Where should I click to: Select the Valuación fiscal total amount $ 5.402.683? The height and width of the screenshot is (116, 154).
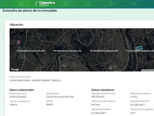pos(138,105)
